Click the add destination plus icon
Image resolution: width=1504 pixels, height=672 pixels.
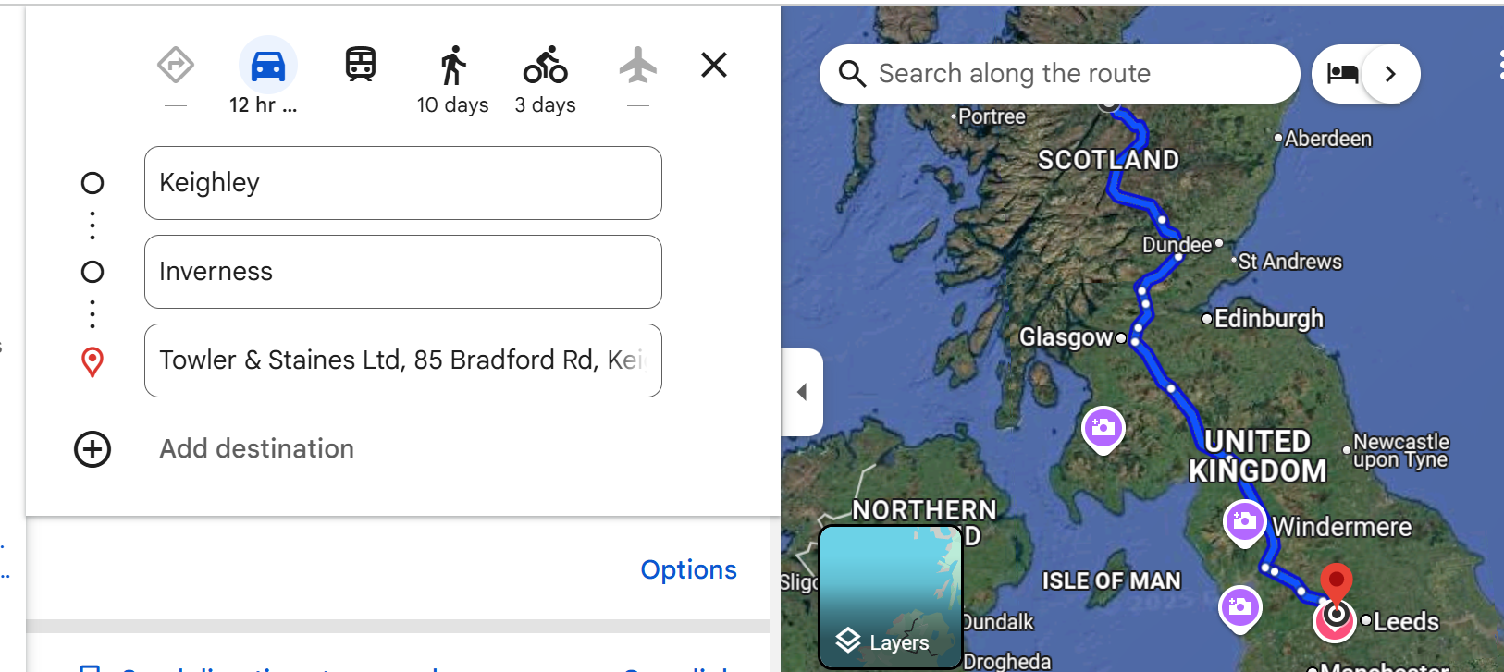[x=92, y=449]
